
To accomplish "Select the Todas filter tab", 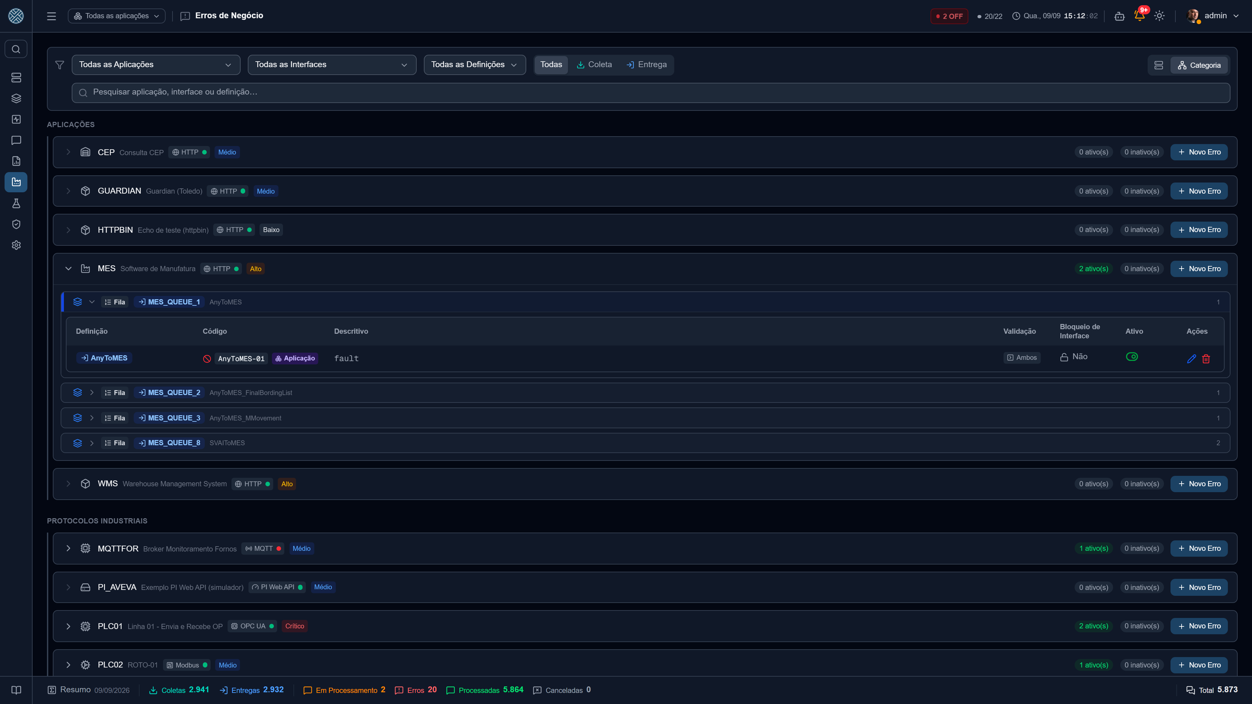I will click(x=551, y=65).
